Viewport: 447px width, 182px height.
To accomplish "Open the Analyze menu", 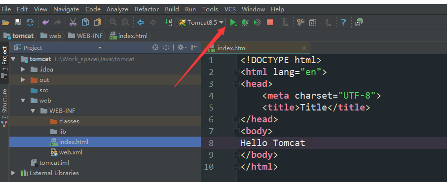I will pyautogui.click(x=117, y=9).
